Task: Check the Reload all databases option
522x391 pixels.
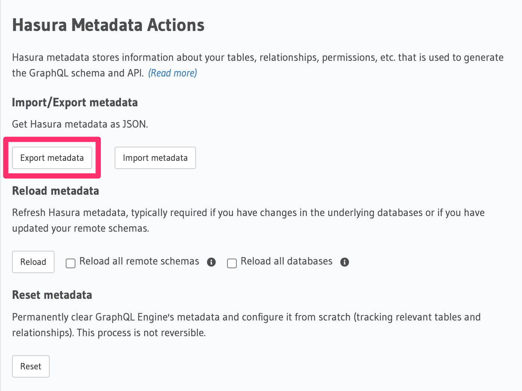Action: 232,263
